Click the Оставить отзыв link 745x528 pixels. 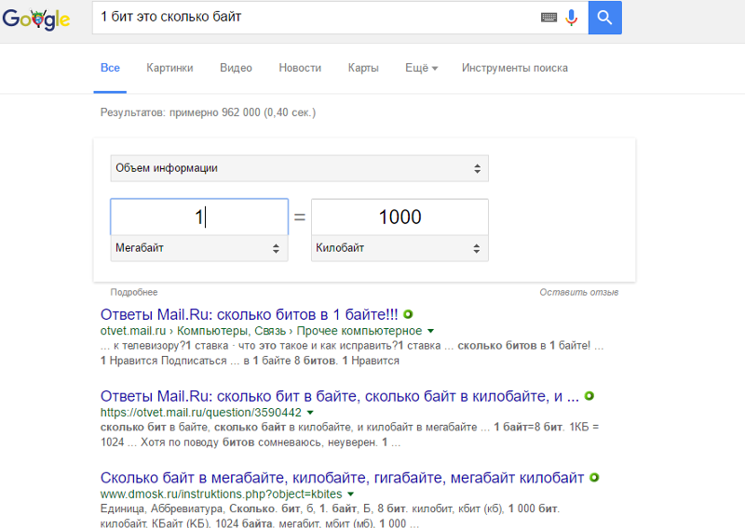(x=578, y=292)
